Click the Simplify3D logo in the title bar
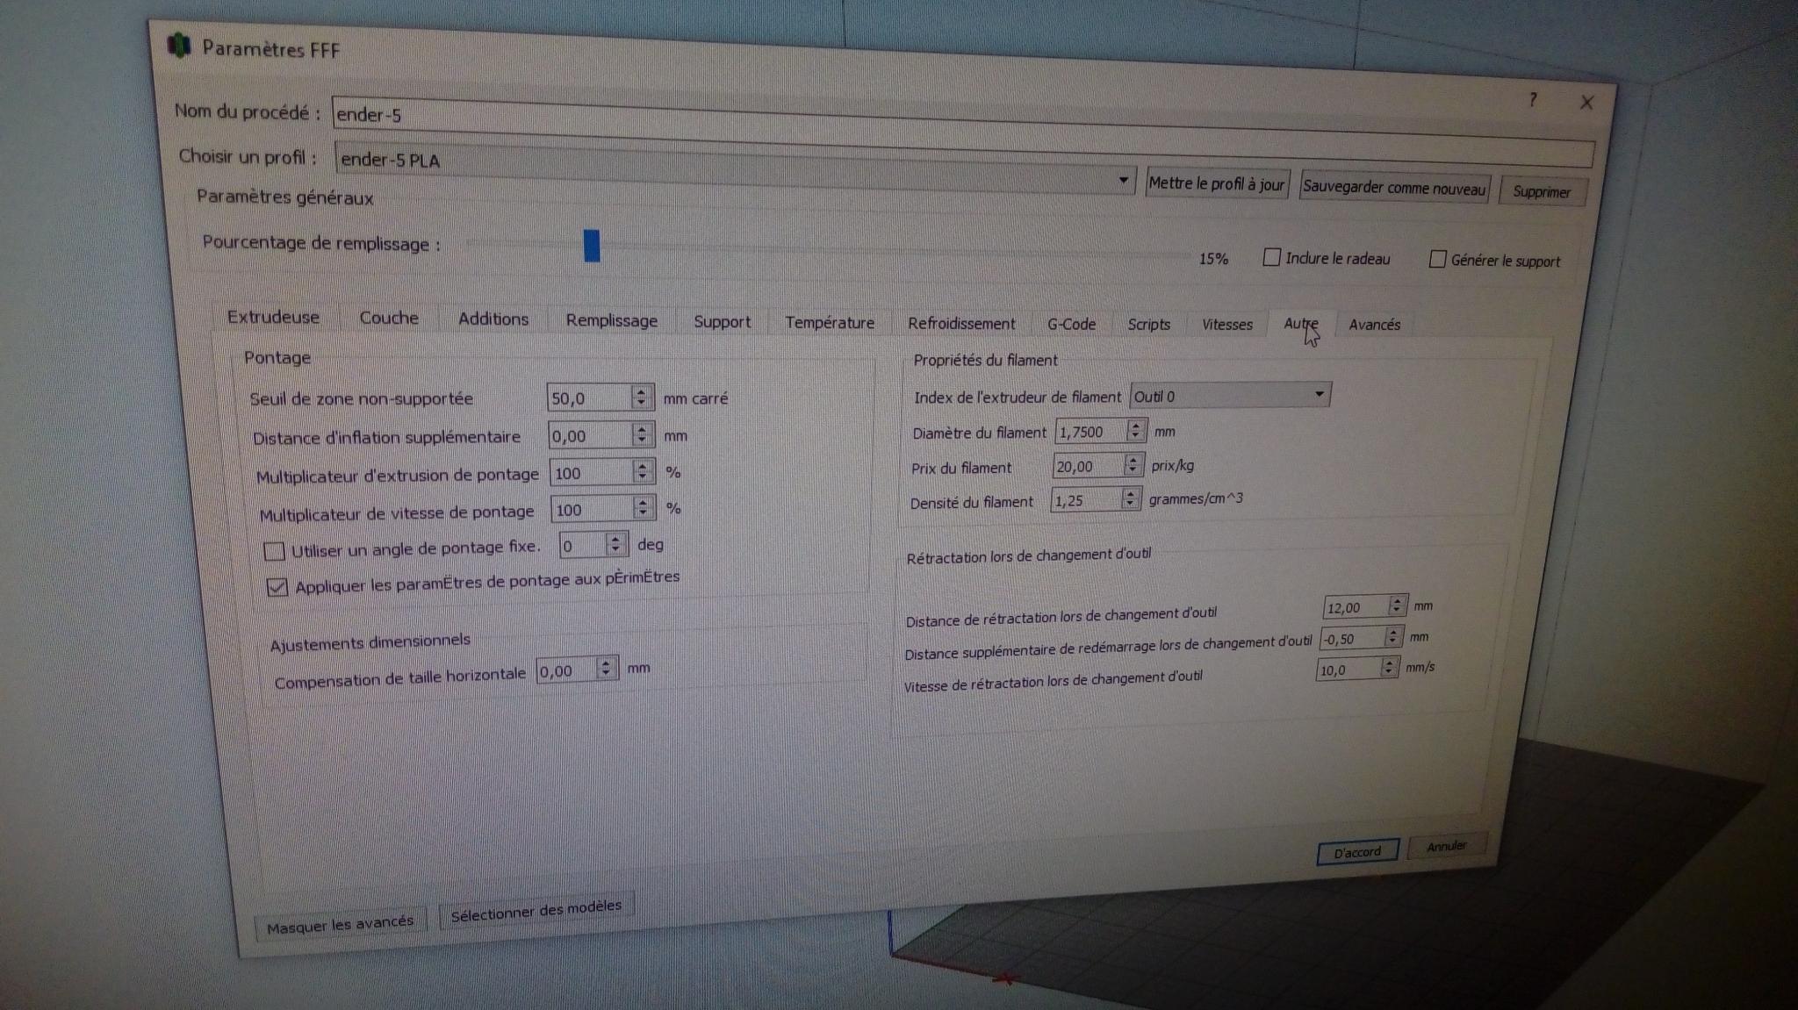The height and width of the screenshot is (1010, 1798). [179, 45]
